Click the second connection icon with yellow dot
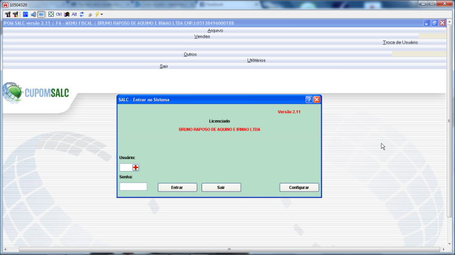The width and height of the screenshot is (455, 255). (x=16, y=14)
